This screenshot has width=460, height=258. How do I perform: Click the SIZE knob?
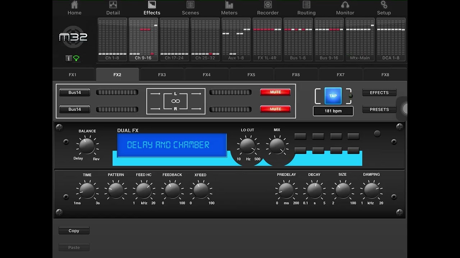point(343,190)
